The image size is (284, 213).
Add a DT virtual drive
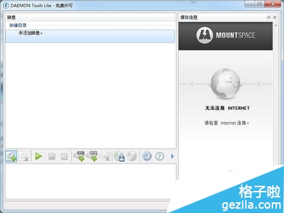pos(79,156)
